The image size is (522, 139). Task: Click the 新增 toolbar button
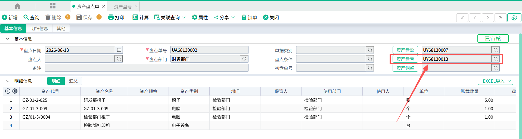[x=10, y=17]
